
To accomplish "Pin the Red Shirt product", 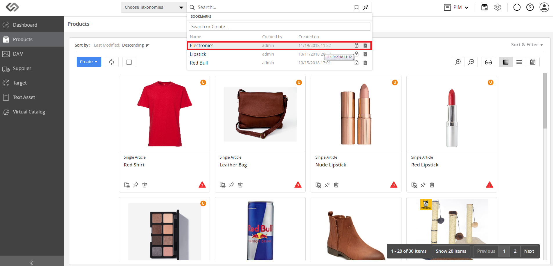I will point(136,185).
